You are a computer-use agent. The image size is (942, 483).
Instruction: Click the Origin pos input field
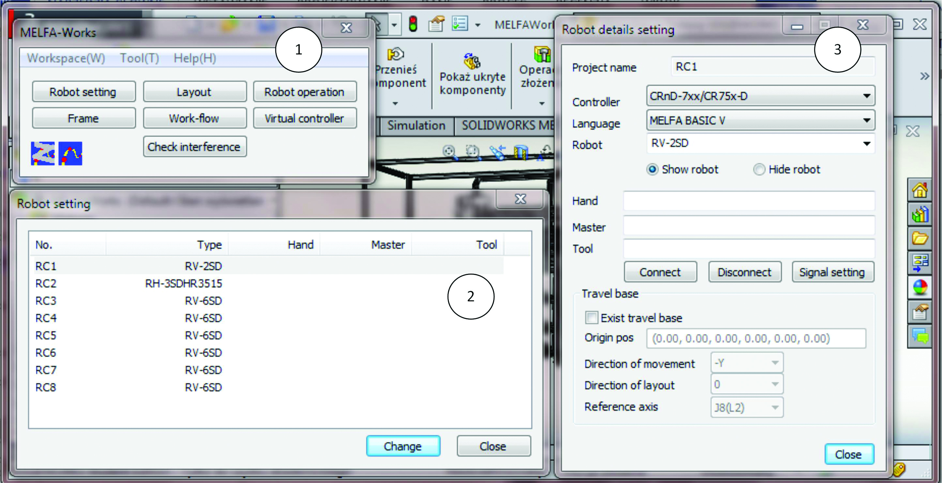[x=756, y=339]
